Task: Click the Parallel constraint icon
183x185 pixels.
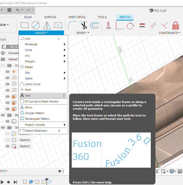Action: pos(153,25)
